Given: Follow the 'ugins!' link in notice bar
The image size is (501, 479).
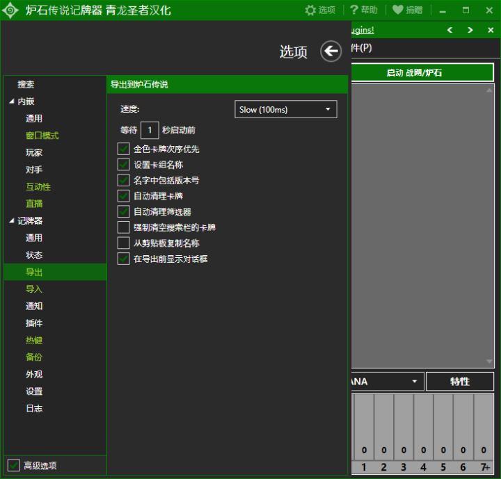Looking at the screenshot, I should [363, 30].
